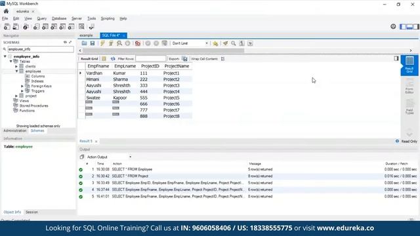The height and width of the screenshot is (236, 420).
Task: Open find panel magnifier in editor toolbar
Action: point(234,43)
